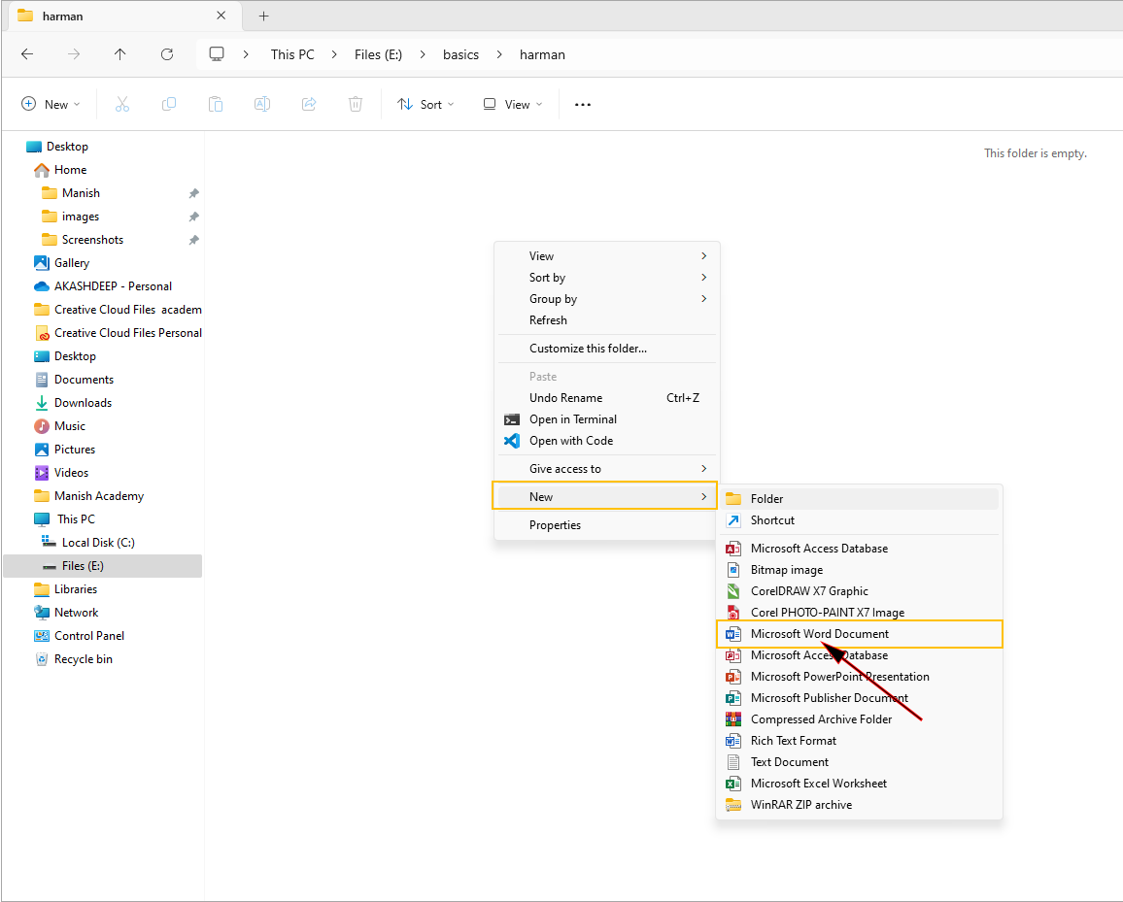The image size is (1123, 902).
Task: Open the View dropdown in toolbar
Action: point(513,105)
